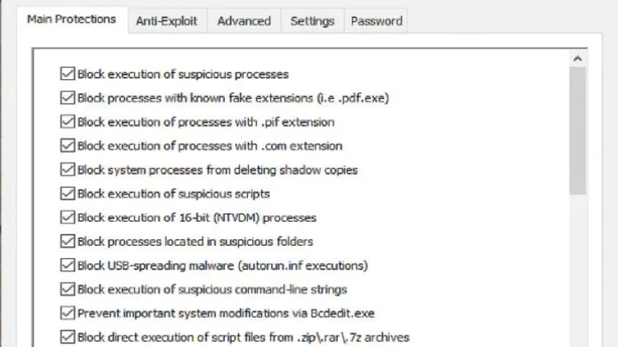
Task: Open the Advanced tab
Action: pos(244,21)
